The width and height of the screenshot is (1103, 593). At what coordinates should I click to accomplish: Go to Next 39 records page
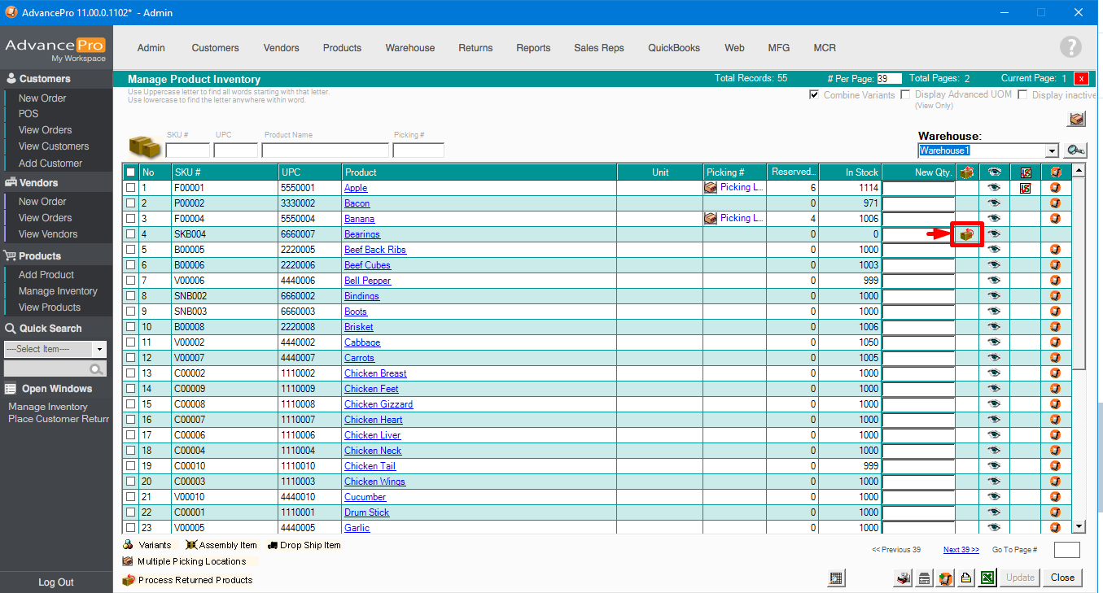click(961, 550)
